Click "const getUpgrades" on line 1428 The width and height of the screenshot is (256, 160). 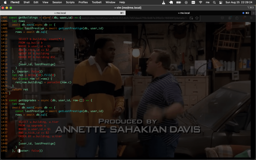pos(22,100)
